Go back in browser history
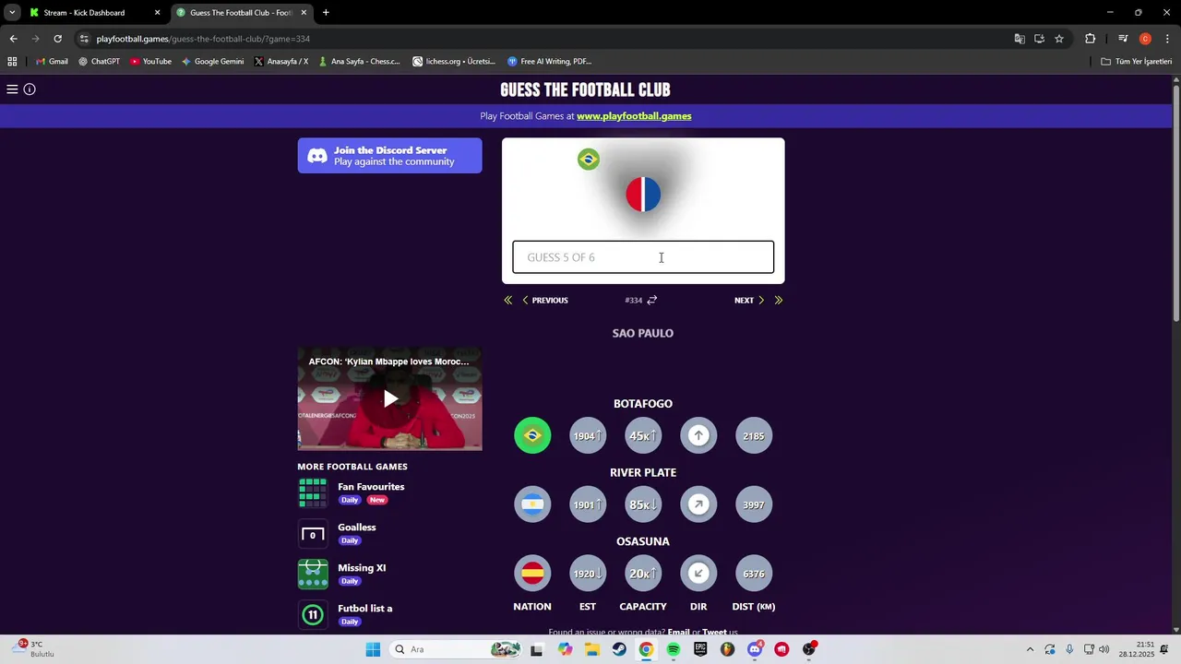This screenshot has width=1181, height=664. coord(13,39)
